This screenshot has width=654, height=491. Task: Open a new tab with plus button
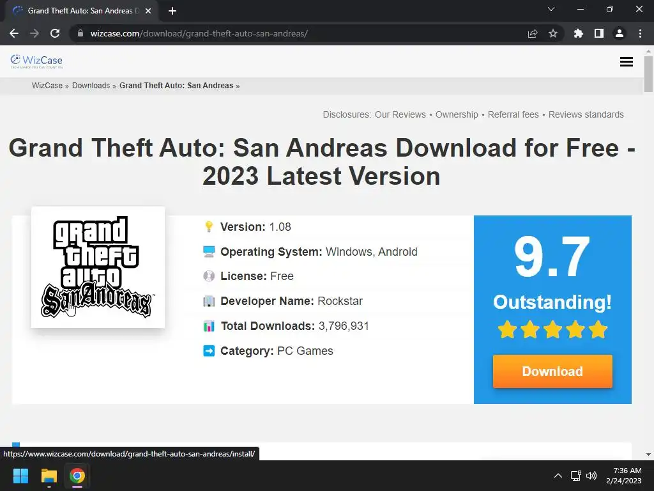click(x=172, y=11)
